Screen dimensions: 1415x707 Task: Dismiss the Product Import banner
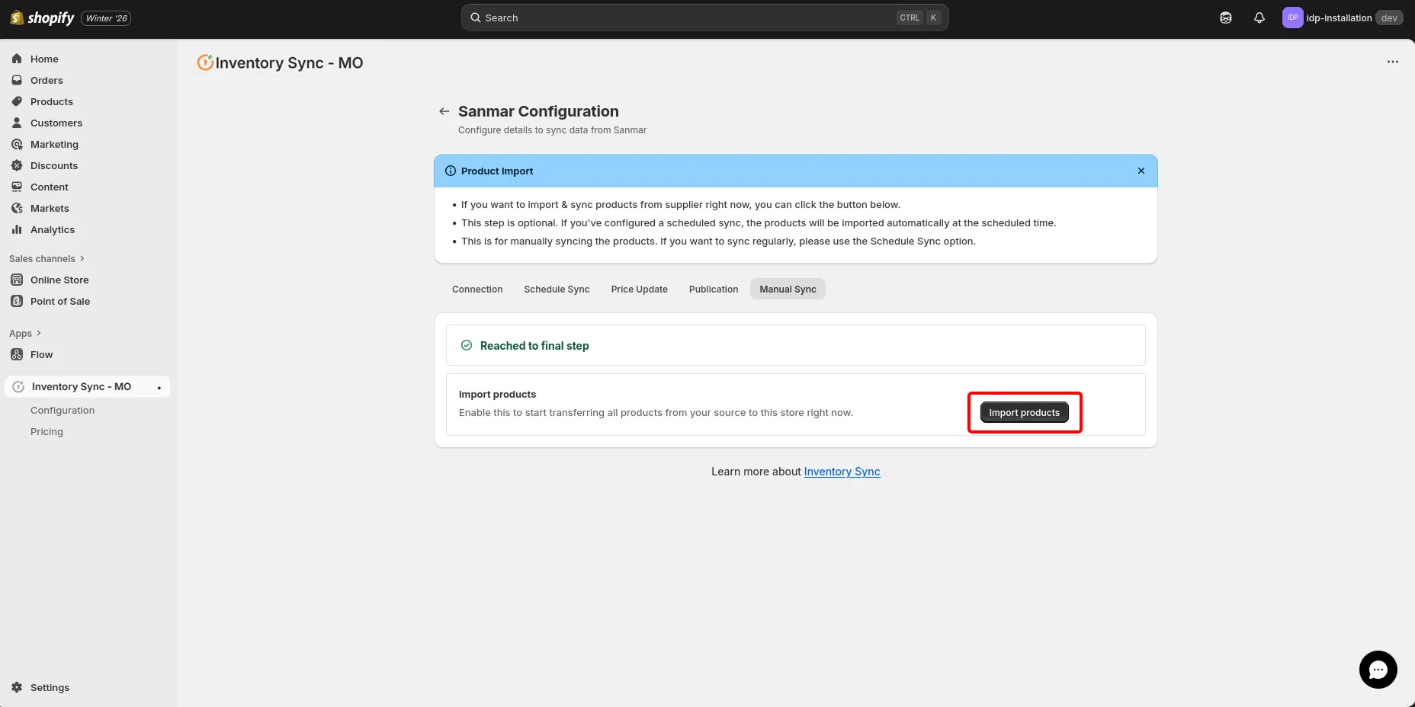(x=1141, y=171)
